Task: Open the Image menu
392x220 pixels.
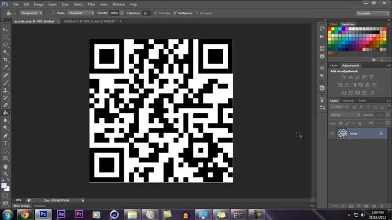Action: 39,4
